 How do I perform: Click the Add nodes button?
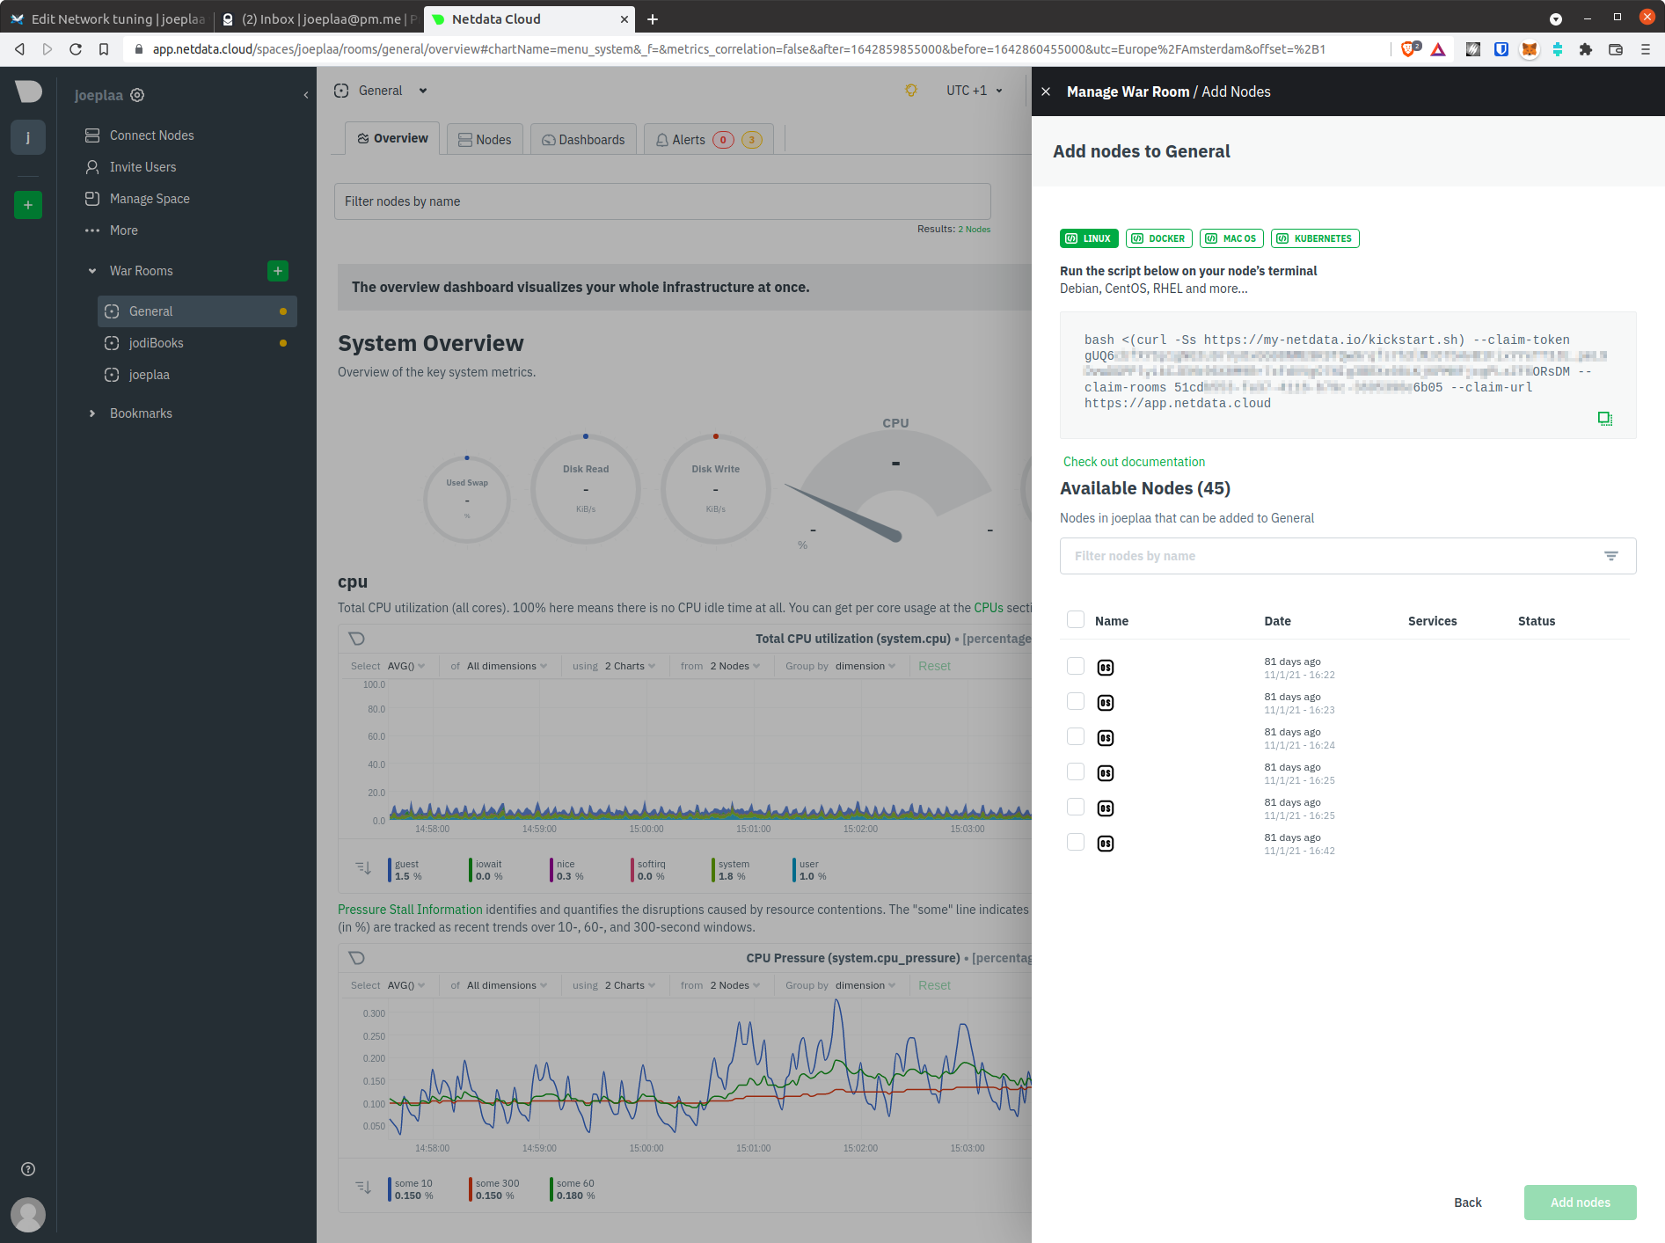tap(1580, 1203)
